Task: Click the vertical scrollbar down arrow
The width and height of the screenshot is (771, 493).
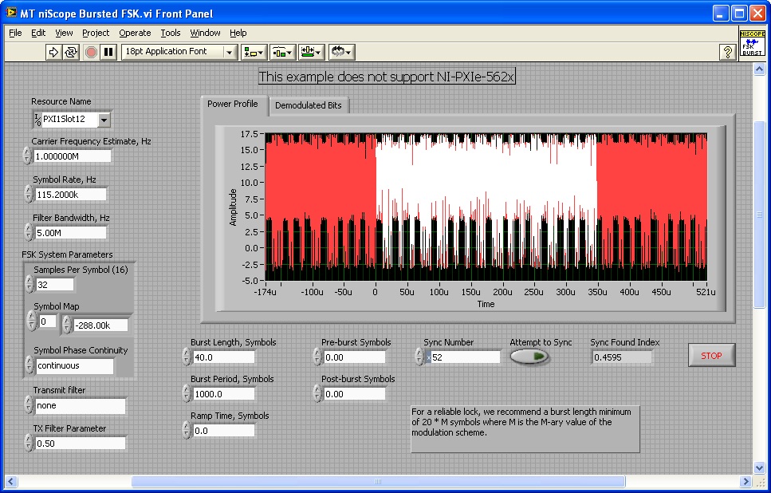Action: (x=759, y=467)
